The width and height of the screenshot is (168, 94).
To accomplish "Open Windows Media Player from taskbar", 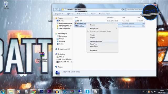I will click(18, 92).
